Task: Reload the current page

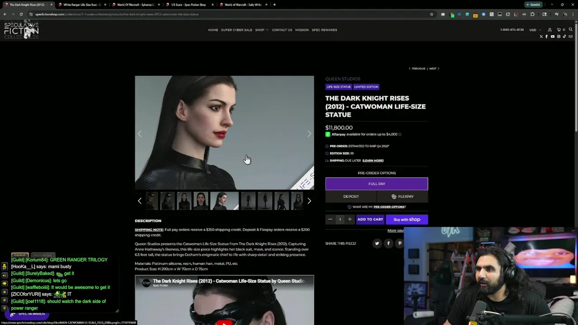Action: click(x=21, y=14)
